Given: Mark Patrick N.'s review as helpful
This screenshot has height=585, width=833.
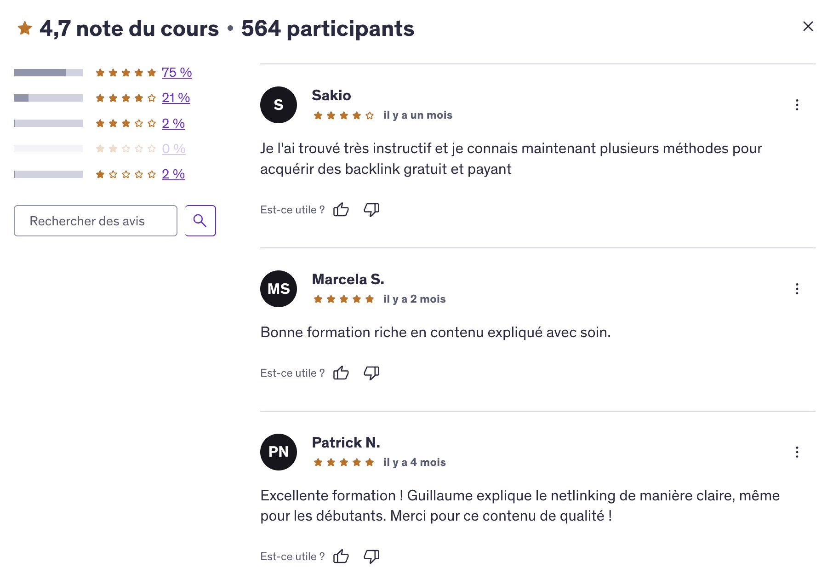Looking at the screenshot, I should point(341,556).
